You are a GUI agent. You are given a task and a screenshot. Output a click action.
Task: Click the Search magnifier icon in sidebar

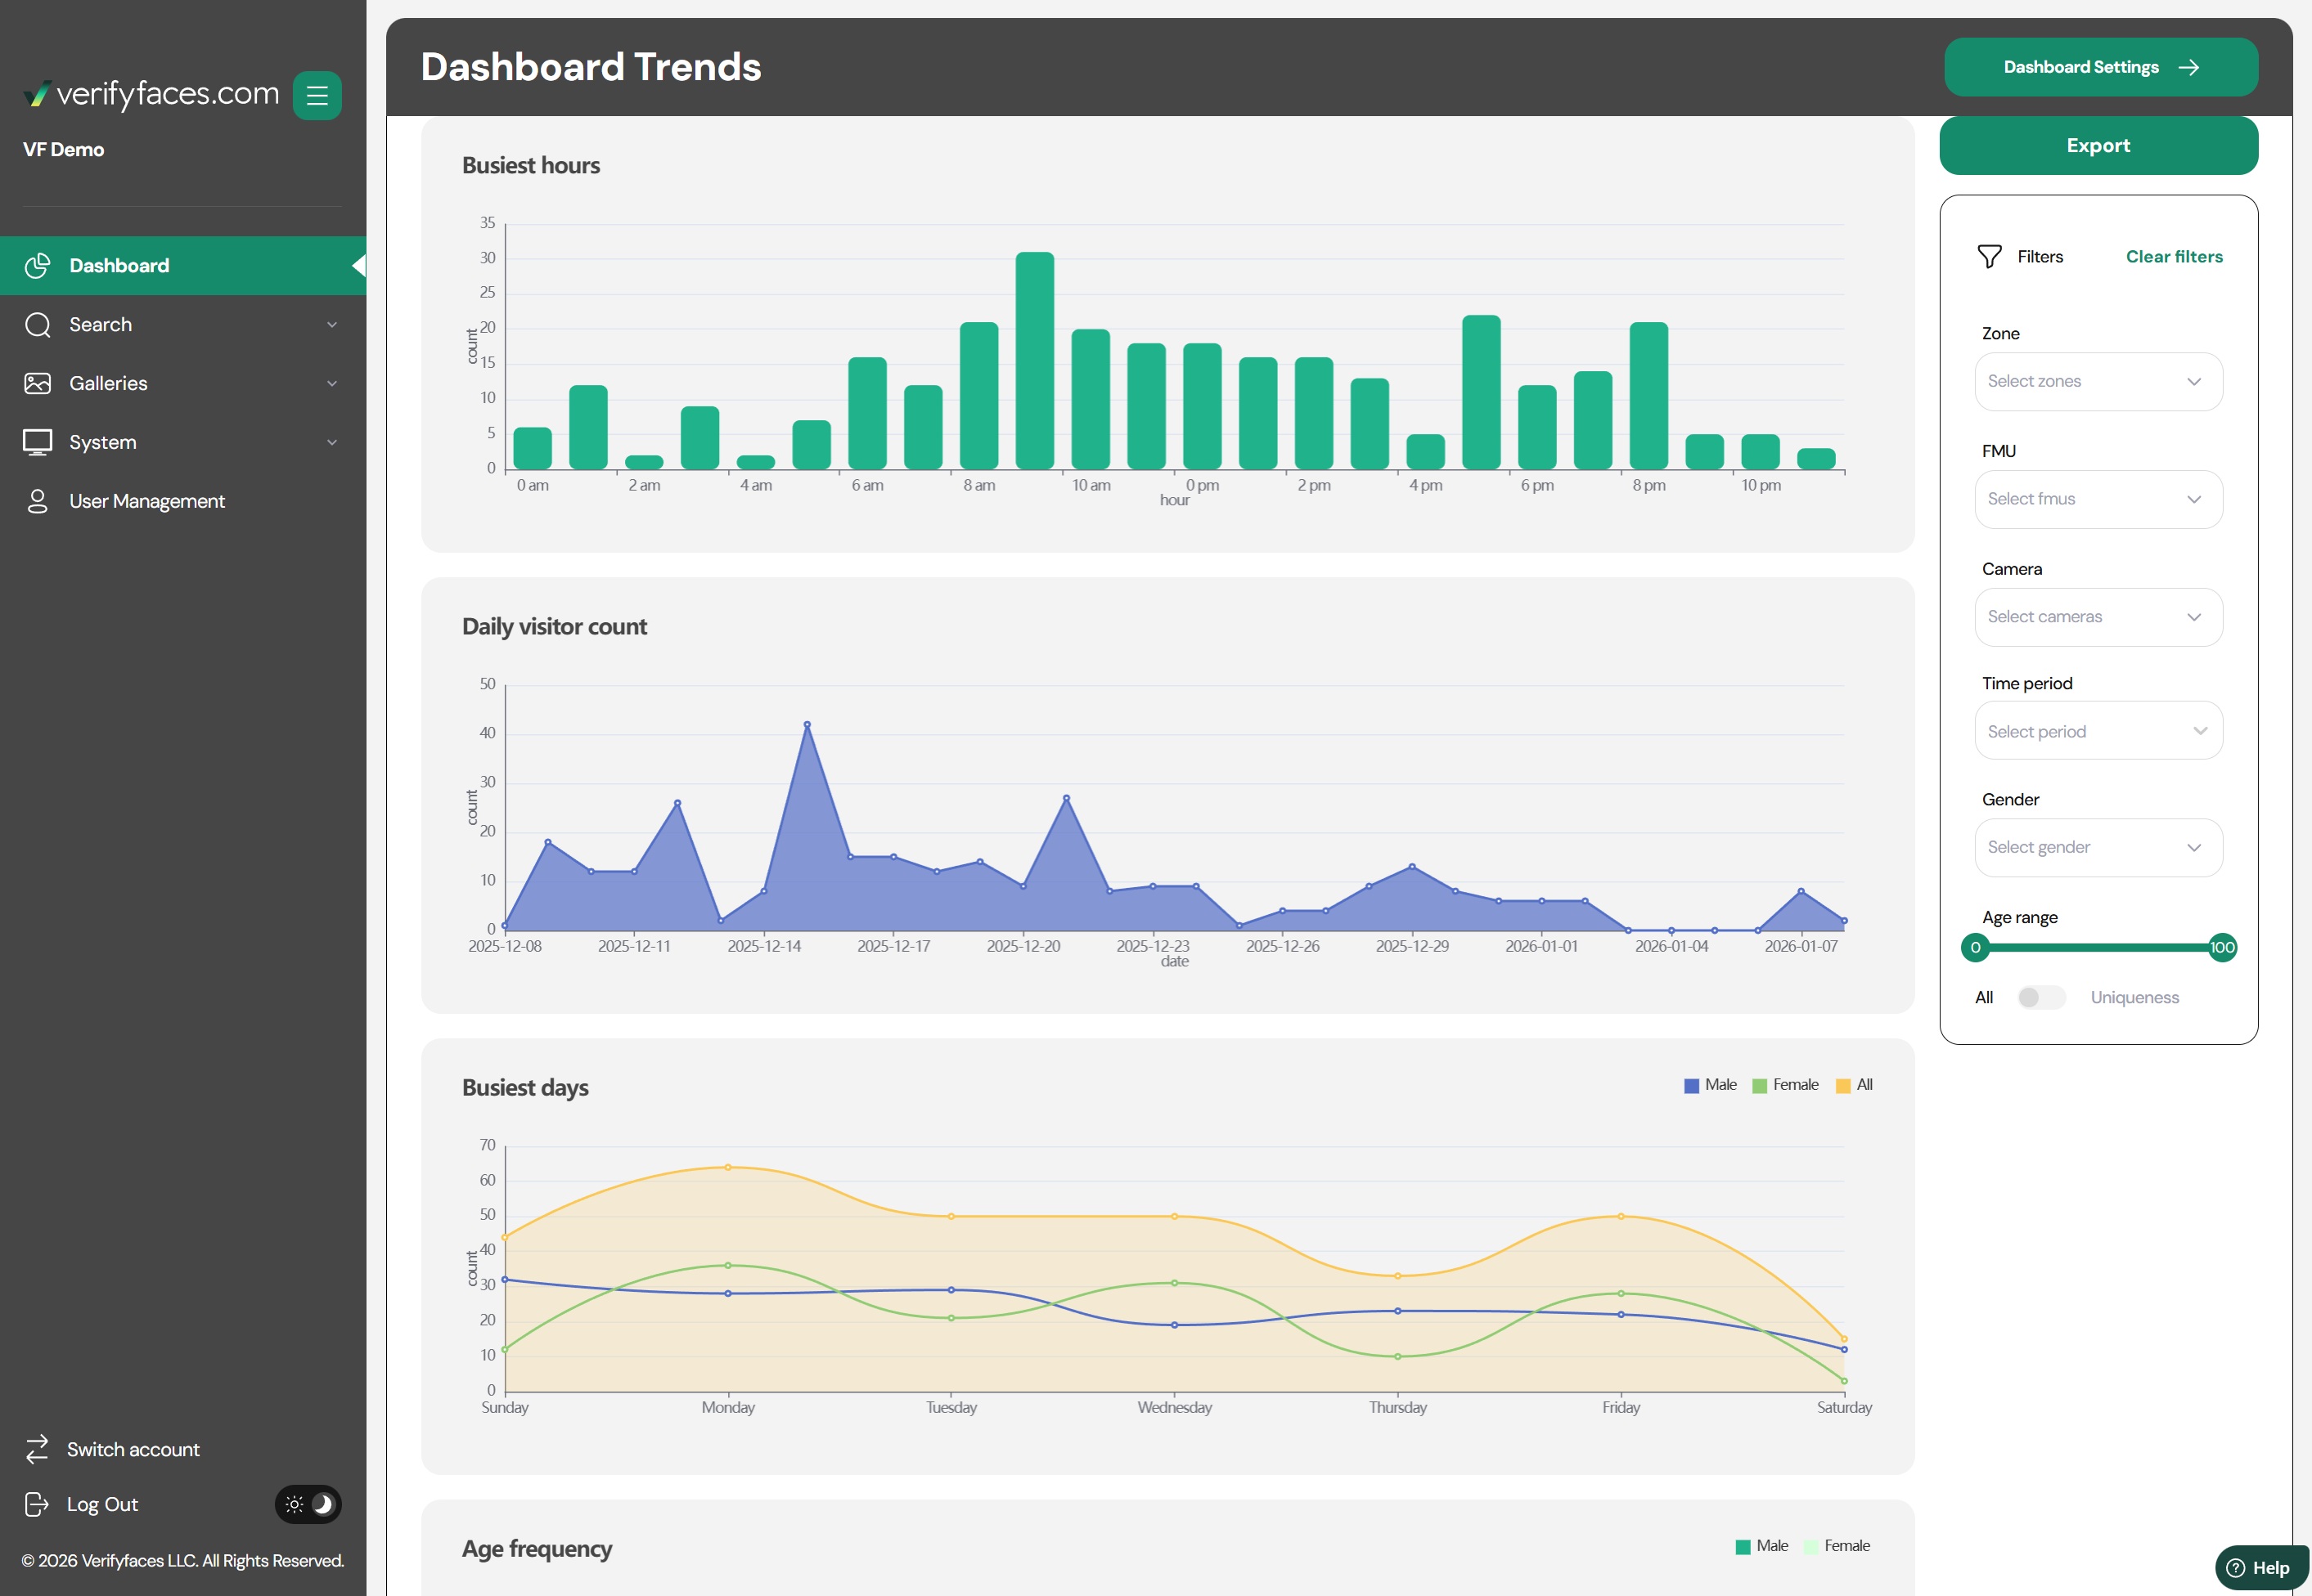click(38, 325)
